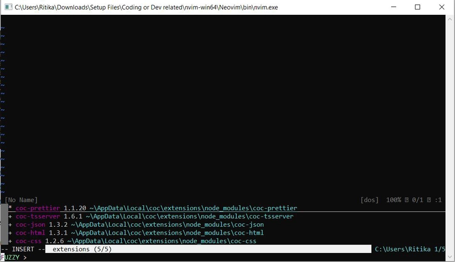Select coc-css extension row
The height and width of the screenshot is (262, 455).
point(223,241)
